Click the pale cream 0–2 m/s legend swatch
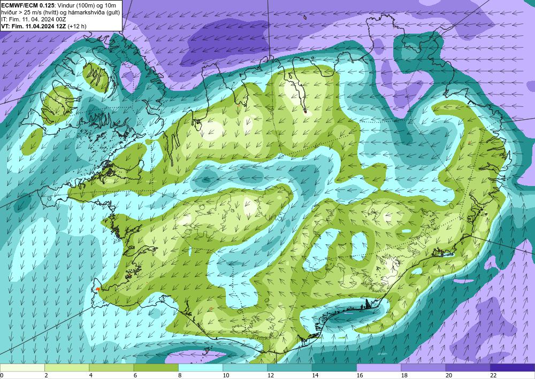 pos(22,368)
